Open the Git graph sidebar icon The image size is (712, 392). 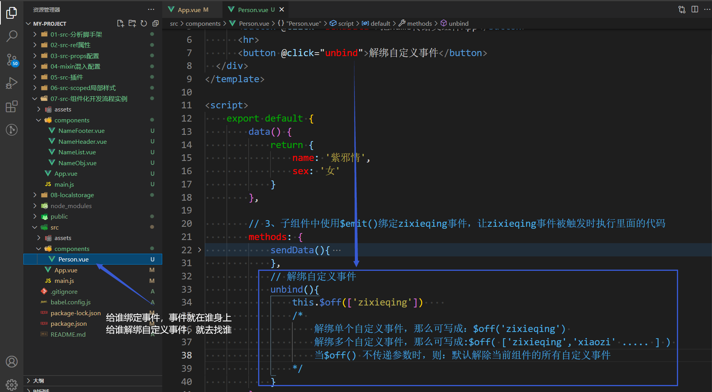tap(12, 129)
